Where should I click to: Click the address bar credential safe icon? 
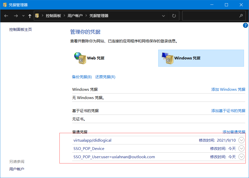(x=37, y=16)
